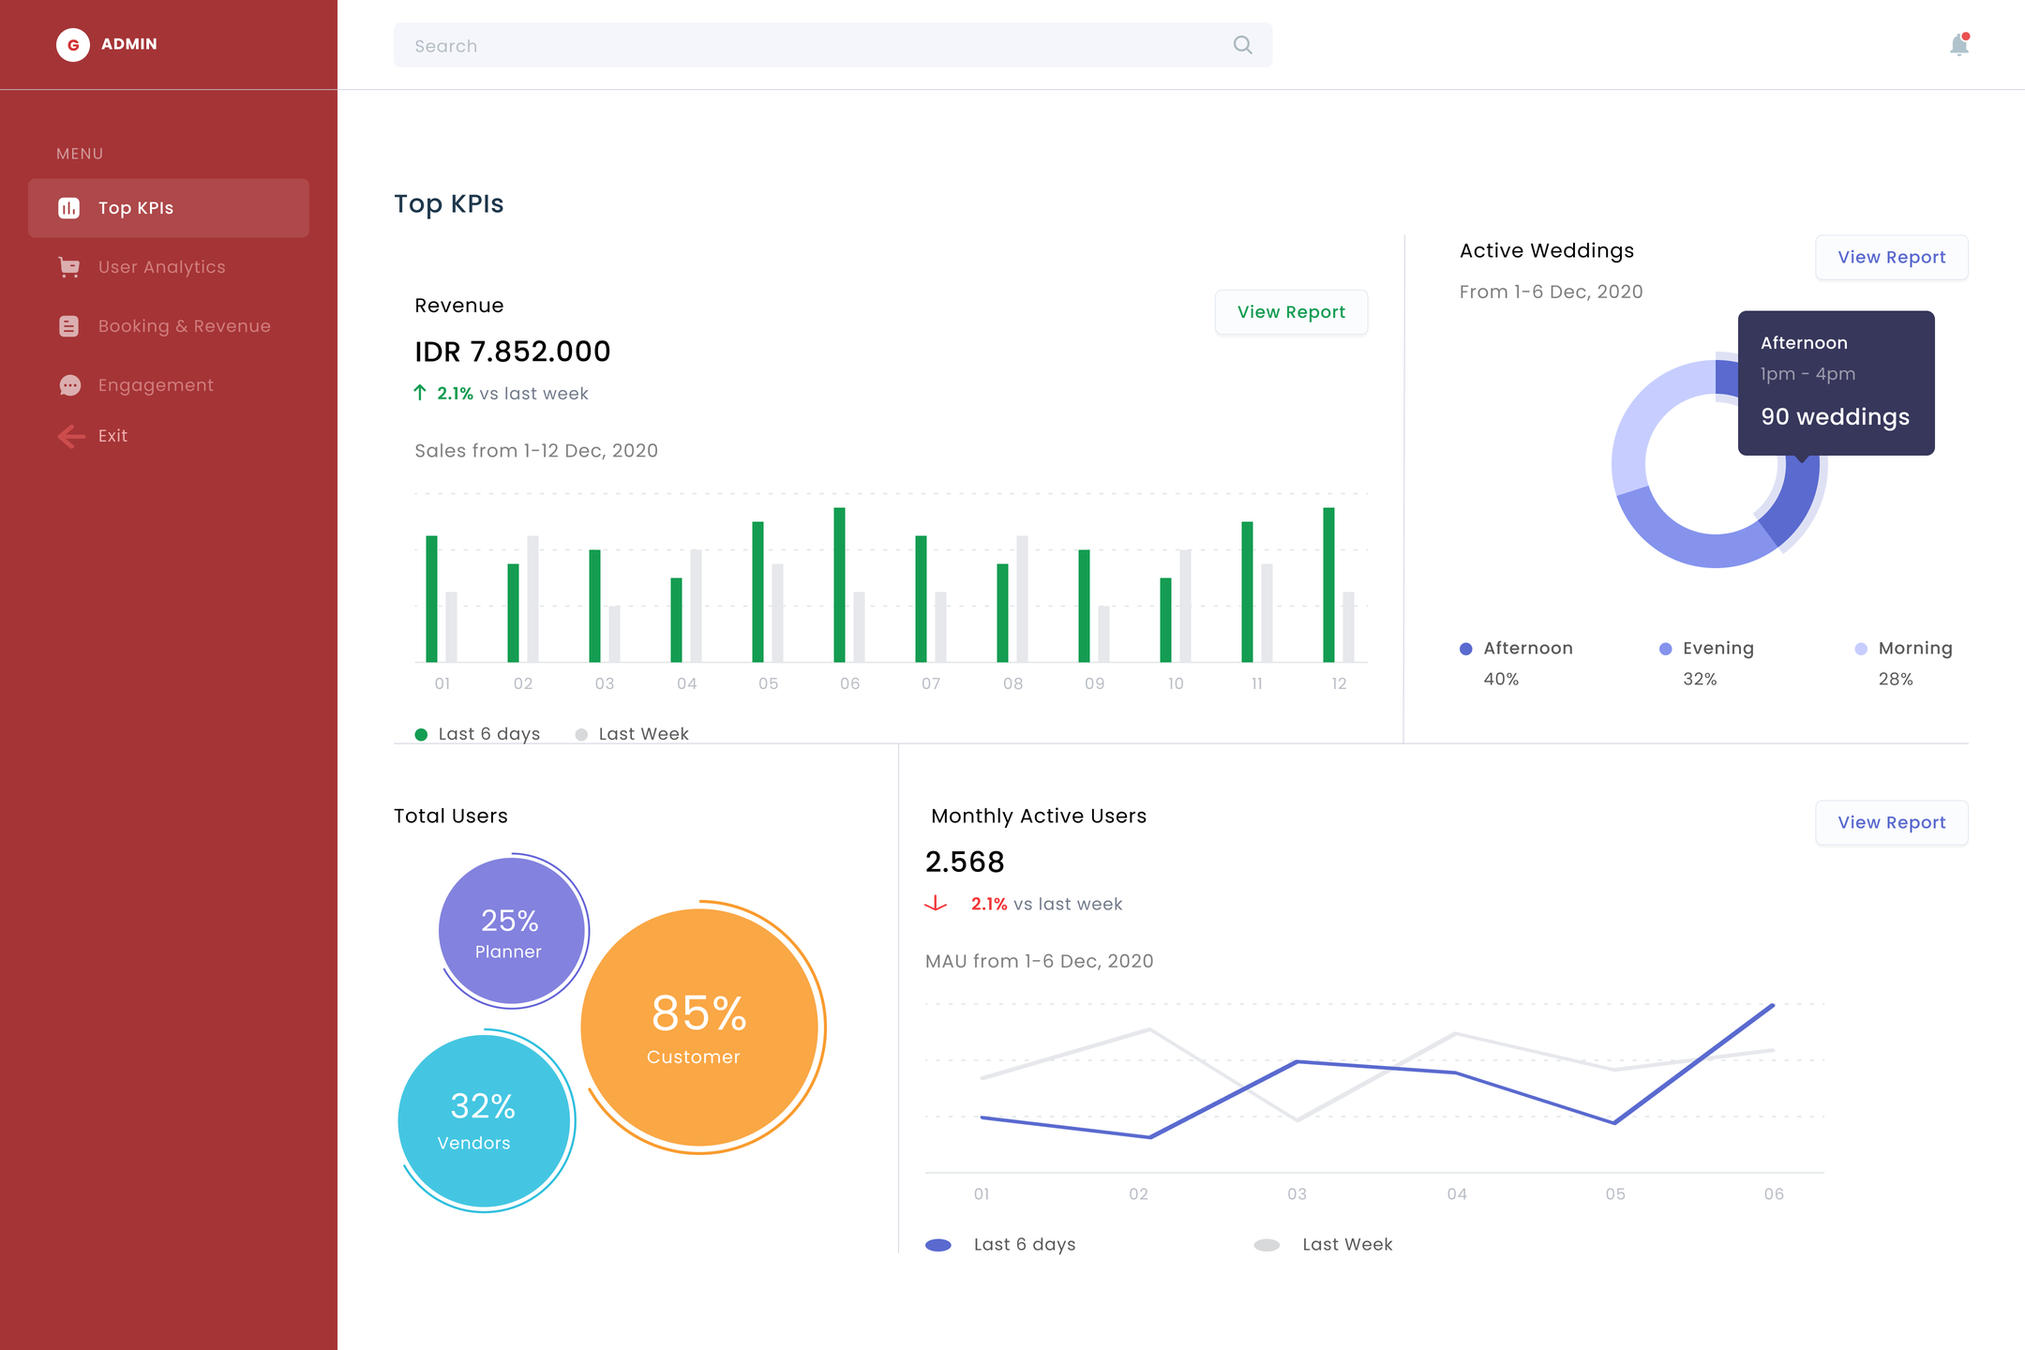Viewport: 2025px width, 1350px height.
Task: Click the Exit arrow icon
Action: coord(70,436)
